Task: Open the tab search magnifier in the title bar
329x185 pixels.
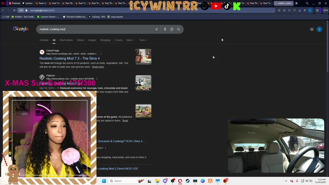Action: click(307, 3)
